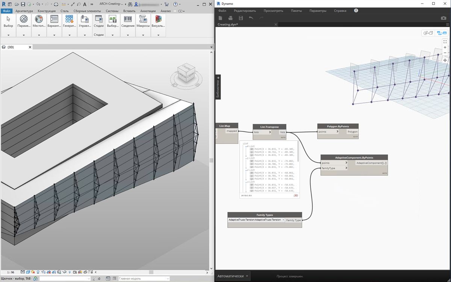Expand the Выбор panel dropdown arrow
The image size is (451, 282).
coord(8,35)
